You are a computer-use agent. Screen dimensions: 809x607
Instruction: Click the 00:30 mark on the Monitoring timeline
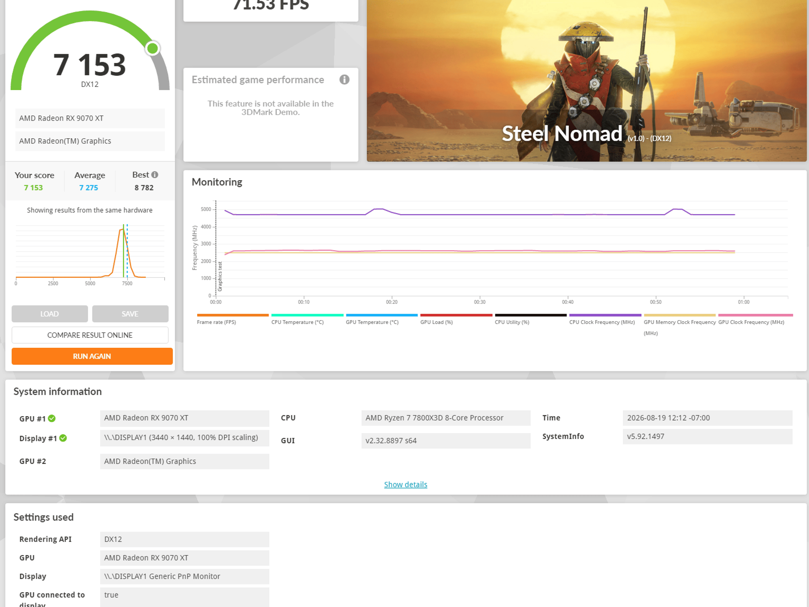click(480, 302)
